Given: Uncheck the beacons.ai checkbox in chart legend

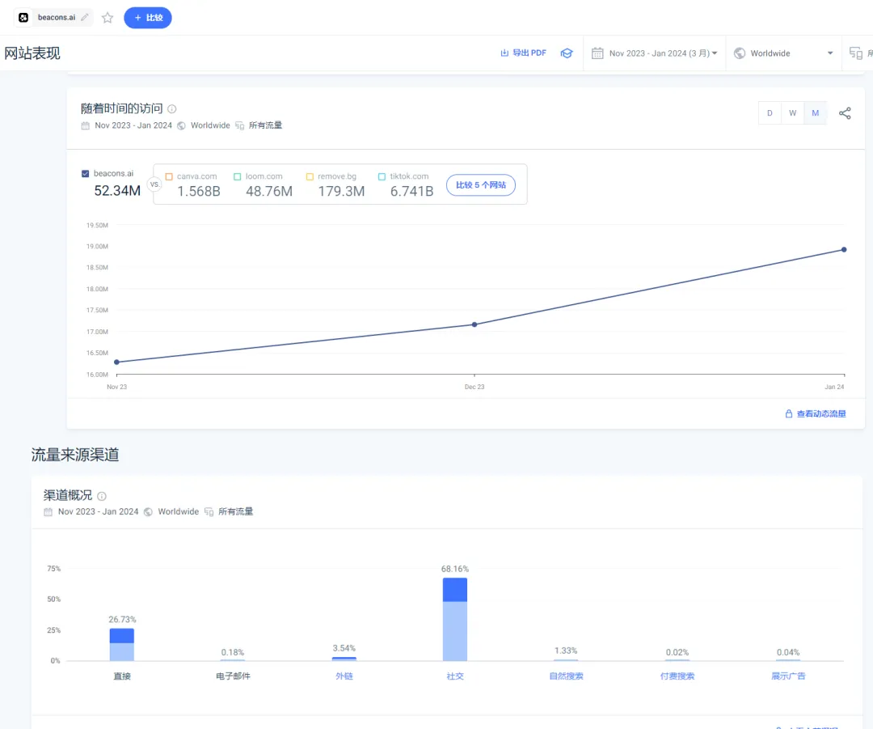Looking at the screenshot, I should tap(86, 174).
